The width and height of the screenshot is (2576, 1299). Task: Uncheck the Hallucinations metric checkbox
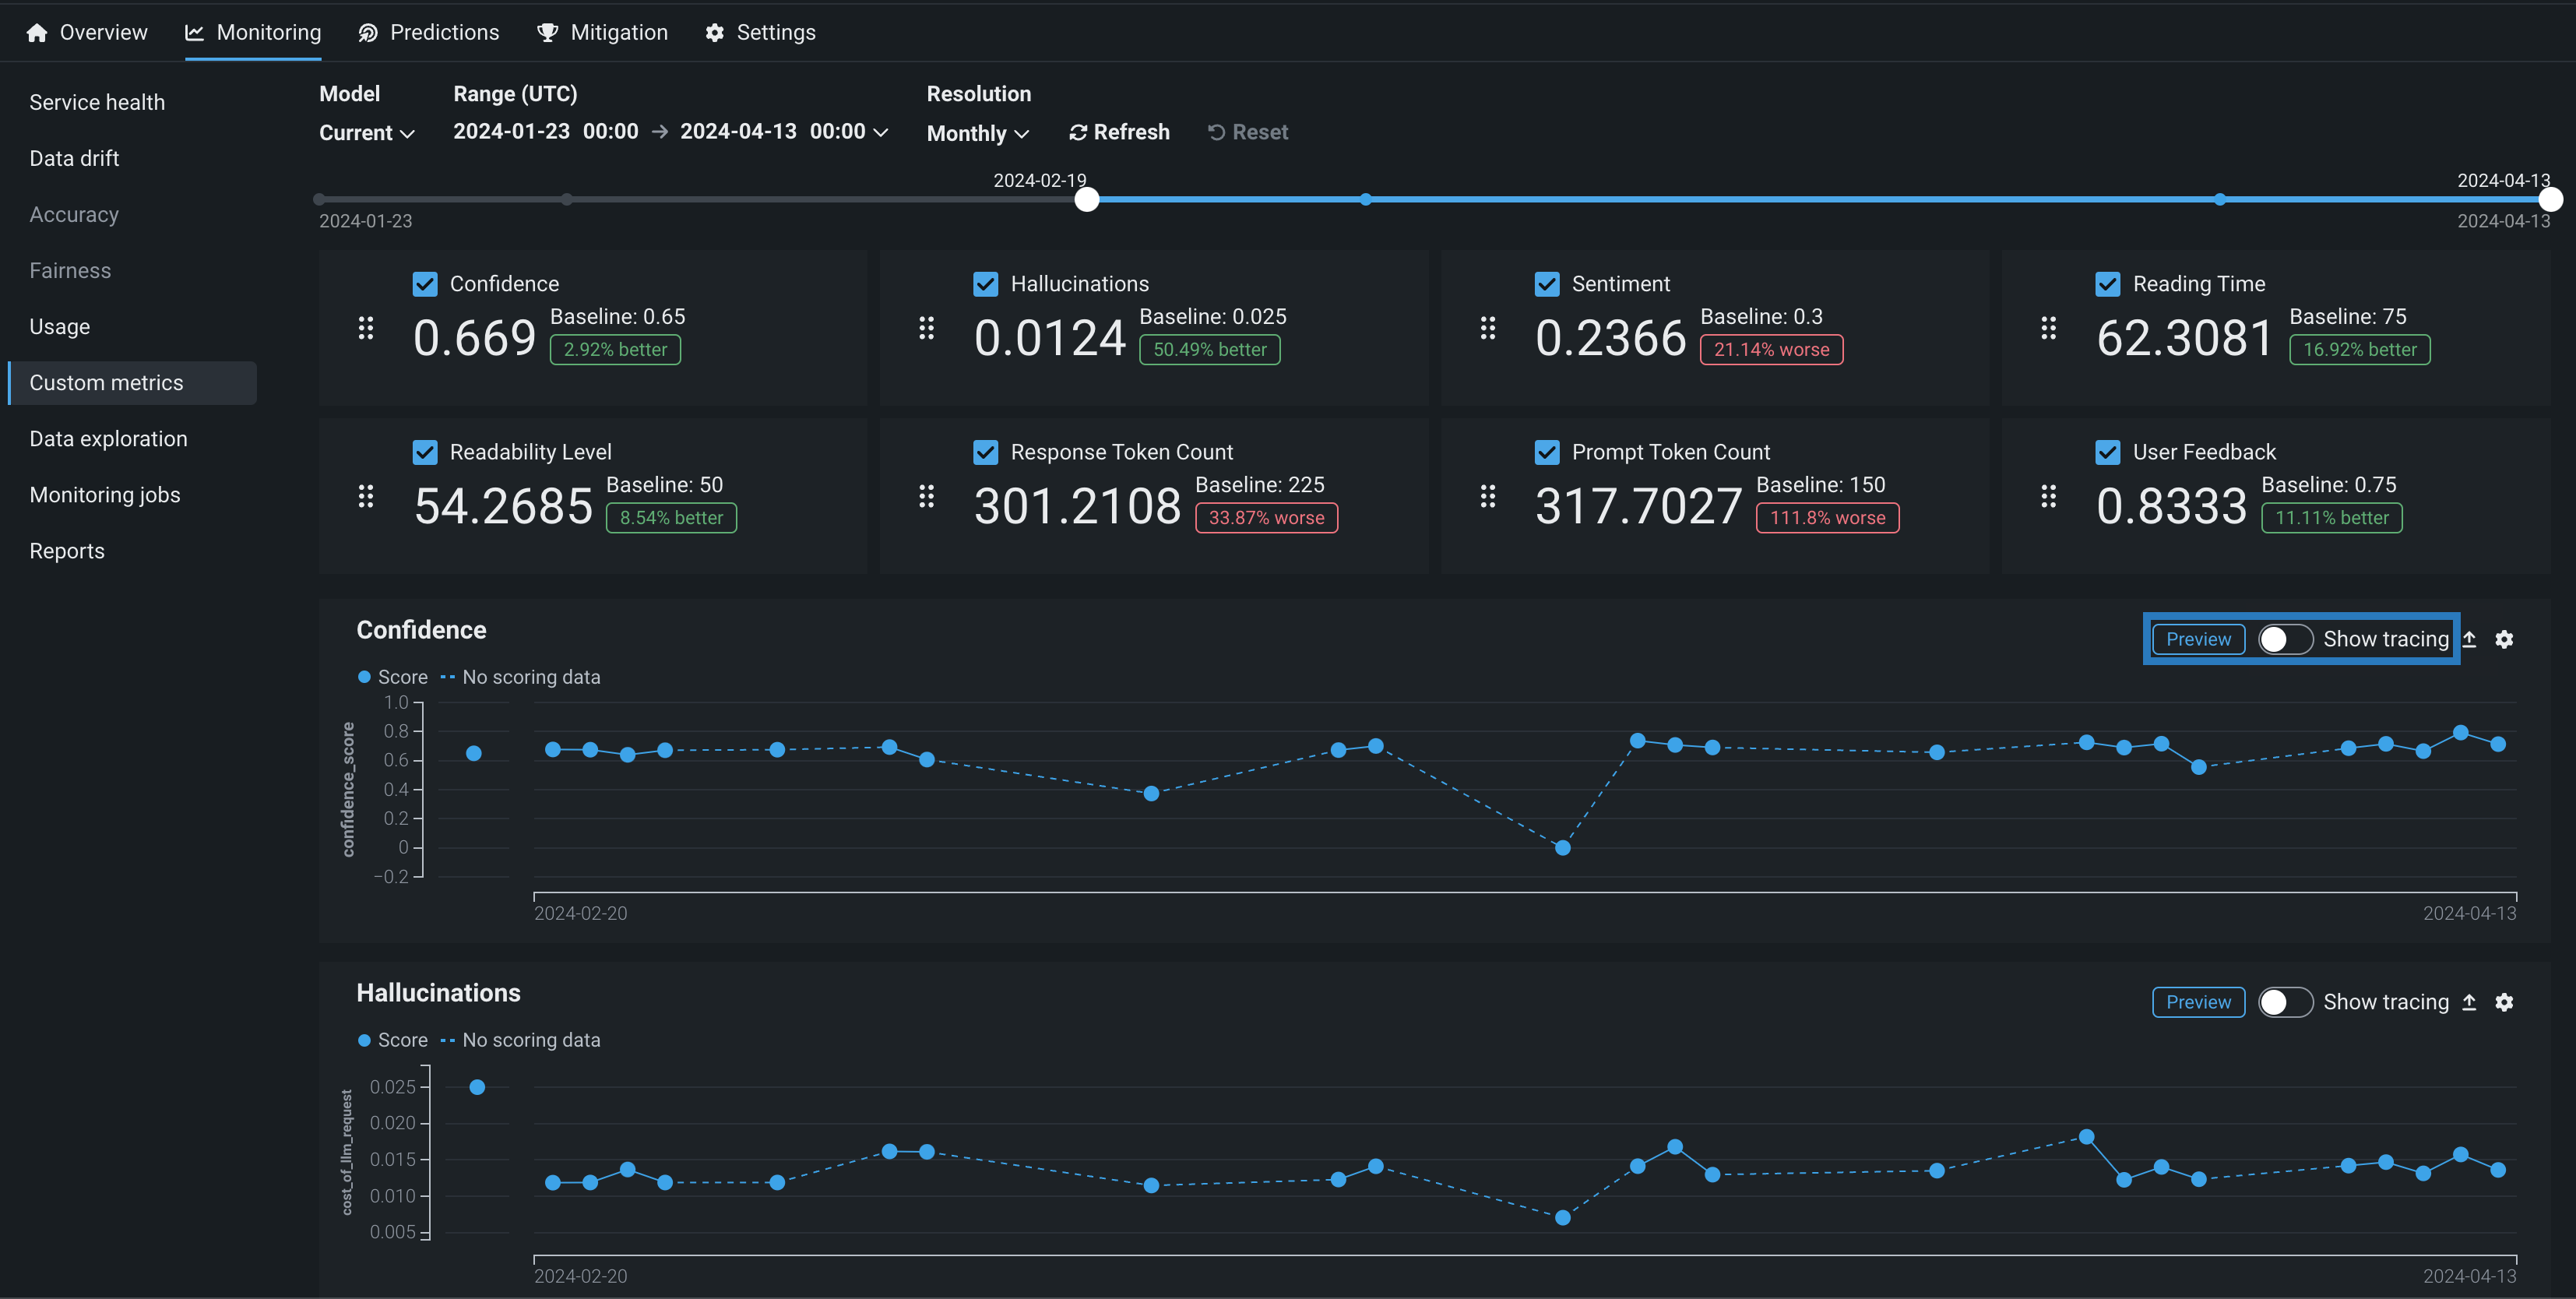985,284
